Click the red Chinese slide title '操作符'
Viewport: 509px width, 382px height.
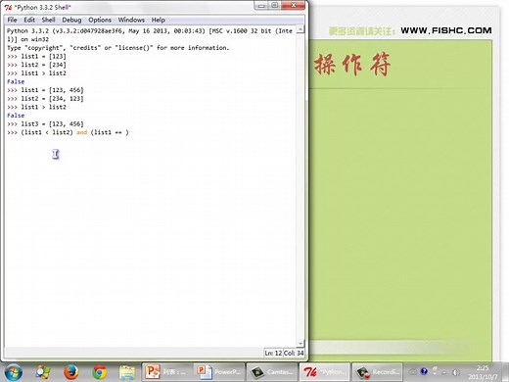(352, 65)
